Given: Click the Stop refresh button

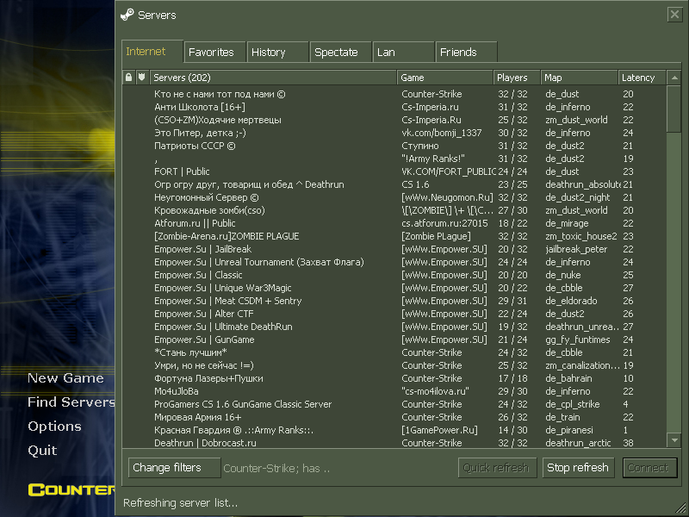Looking at the screenshot, I should 578,468.
